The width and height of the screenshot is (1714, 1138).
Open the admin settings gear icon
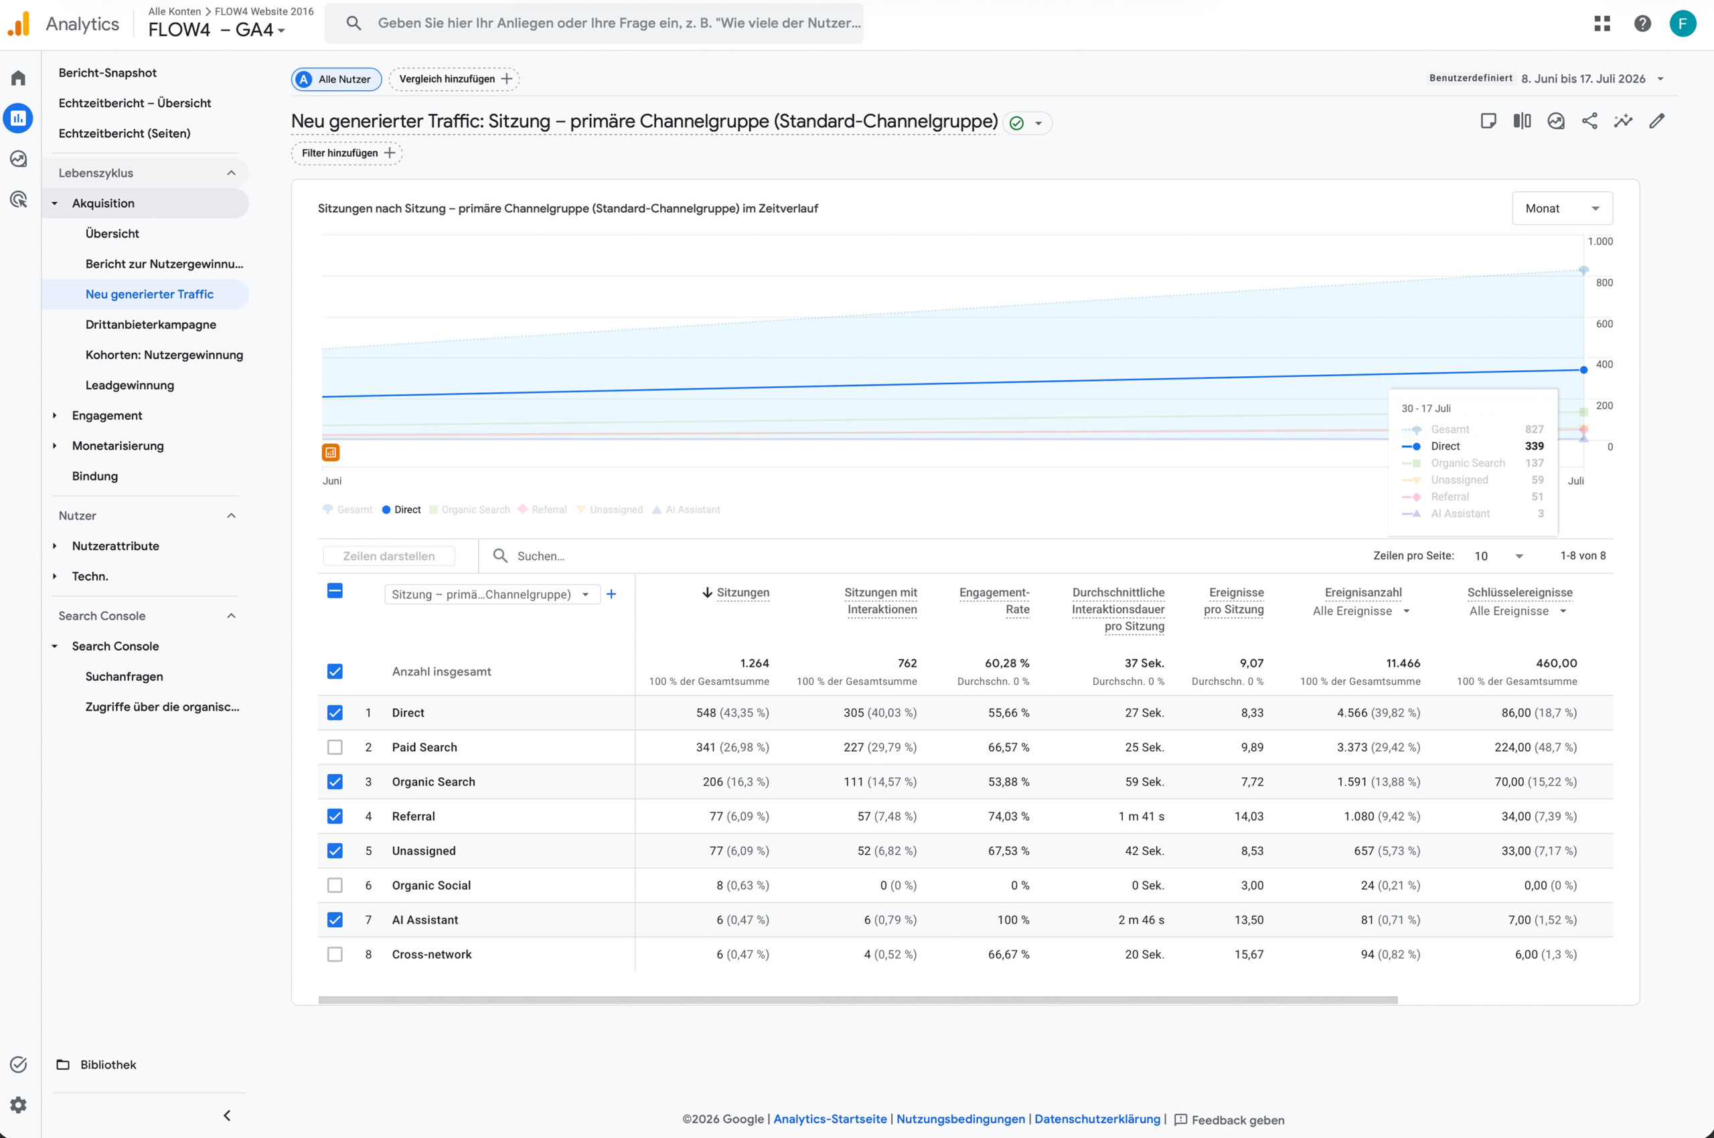pos(19,1105)
